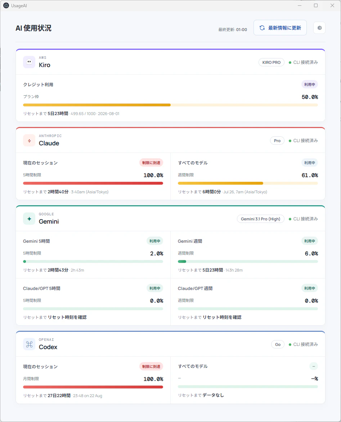The image size is (341, 422).
Task: Click the UsageAI app icon in title bar
Action: point(6,5)
